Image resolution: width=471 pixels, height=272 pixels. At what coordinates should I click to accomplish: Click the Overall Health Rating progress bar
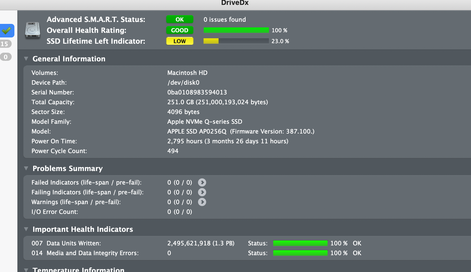pyautogui.click(x=236, y=30)
